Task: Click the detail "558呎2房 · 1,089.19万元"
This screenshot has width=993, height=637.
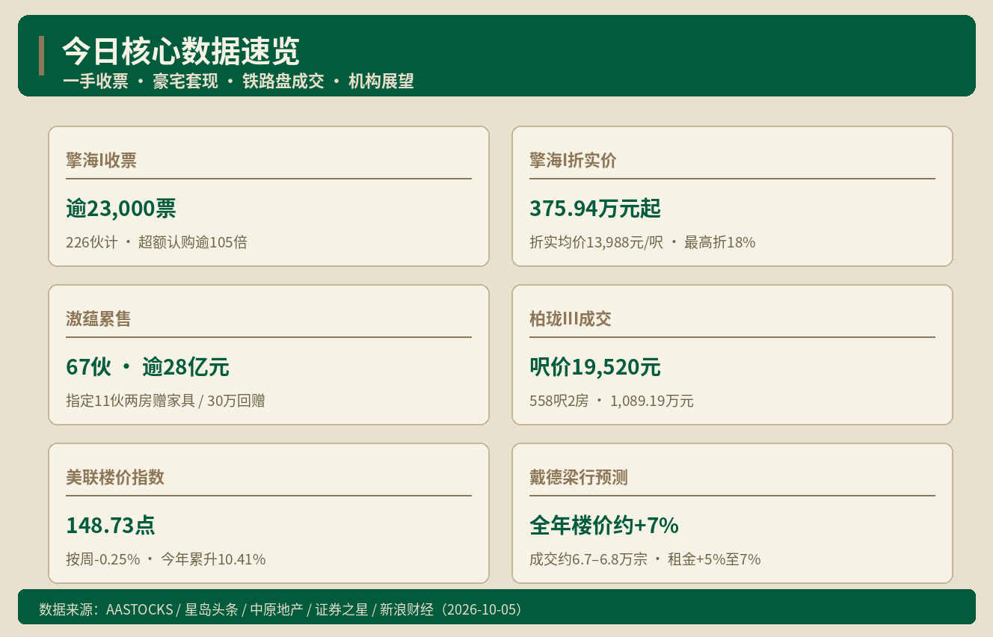Action: tap(612, 401)
